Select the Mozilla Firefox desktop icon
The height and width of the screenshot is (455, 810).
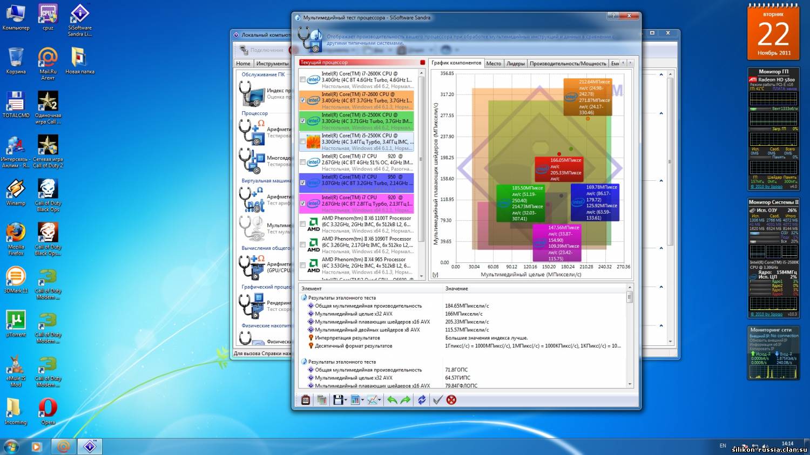16,239
